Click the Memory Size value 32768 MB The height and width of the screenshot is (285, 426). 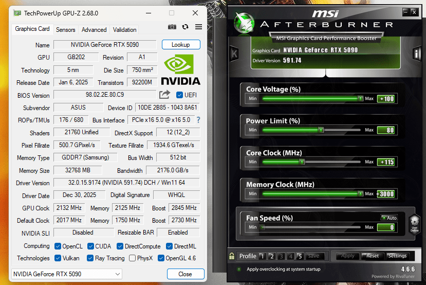78,170
